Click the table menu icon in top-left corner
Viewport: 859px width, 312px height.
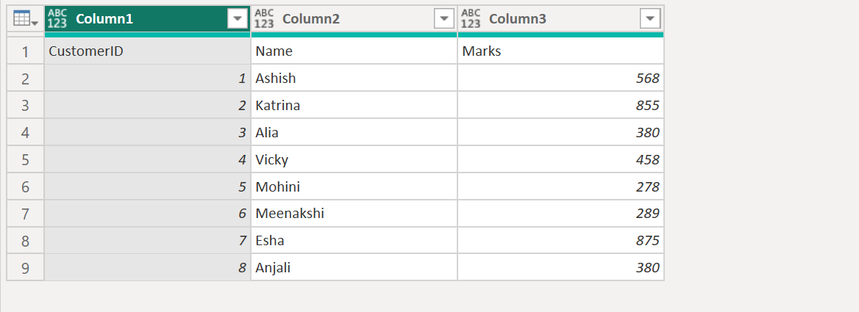25,19
